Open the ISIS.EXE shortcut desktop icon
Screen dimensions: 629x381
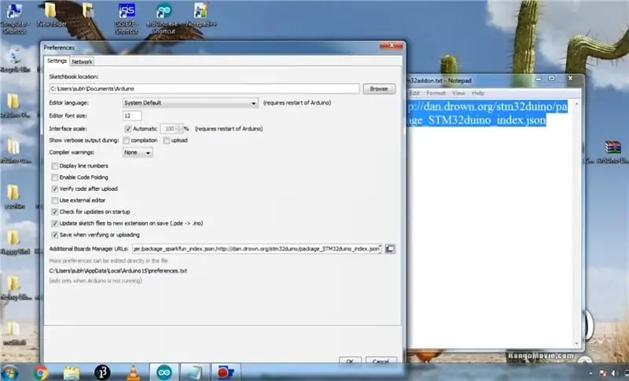tap(127, 18)
